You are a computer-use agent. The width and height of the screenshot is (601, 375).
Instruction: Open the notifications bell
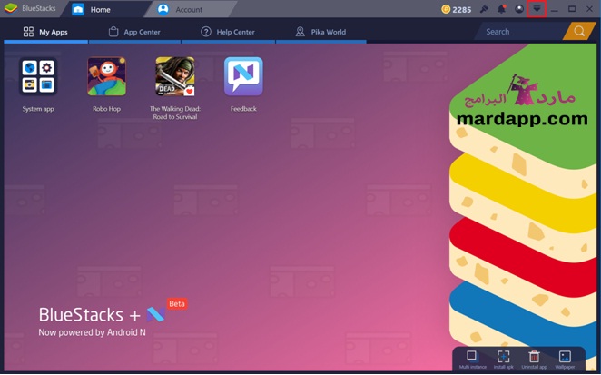pos(501,9)
